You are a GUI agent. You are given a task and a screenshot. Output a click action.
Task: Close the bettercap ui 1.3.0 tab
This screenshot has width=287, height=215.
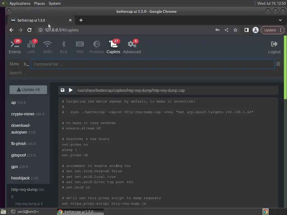tap(70, 20)
